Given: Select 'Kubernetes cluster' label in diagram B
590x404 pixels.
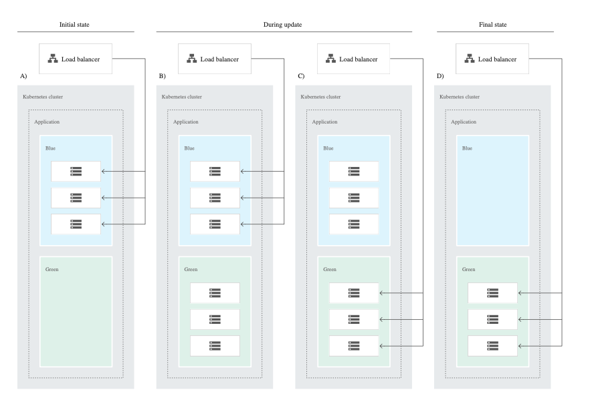Looking at the screenshot, I should pos(182,97).
